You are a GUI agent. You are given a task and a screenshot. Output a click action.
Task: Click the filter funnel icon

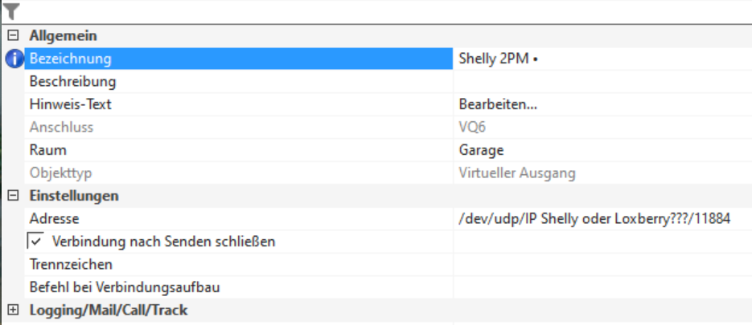[x=11, y=10]
